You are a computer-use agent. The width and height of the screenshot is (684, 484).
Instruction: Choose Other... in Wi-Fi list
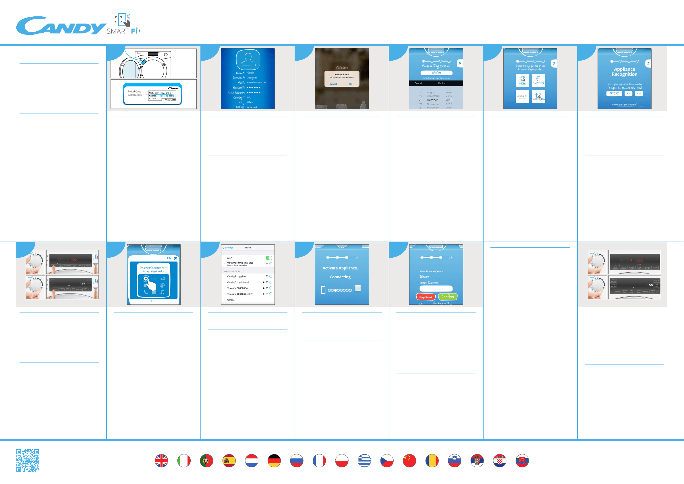click(248, 300)
